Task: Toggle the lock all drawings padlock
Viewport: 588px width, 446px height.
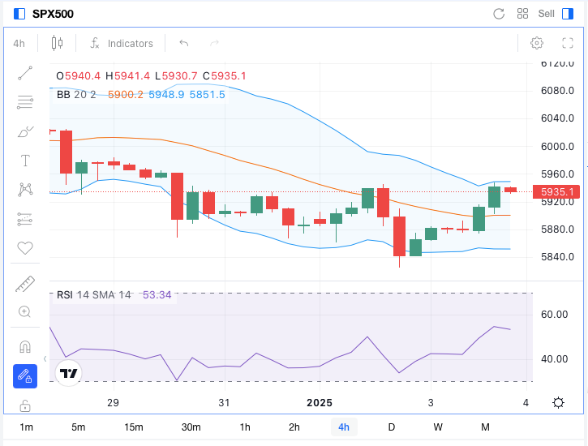Action: coord(24,405)
